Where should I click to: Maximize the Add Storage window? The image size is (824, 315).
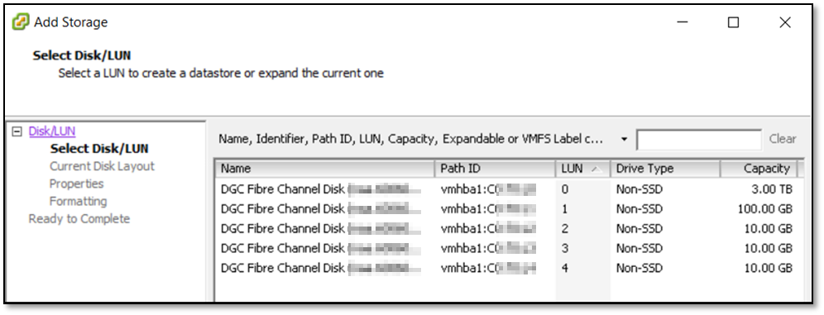(x=734, y=22)
